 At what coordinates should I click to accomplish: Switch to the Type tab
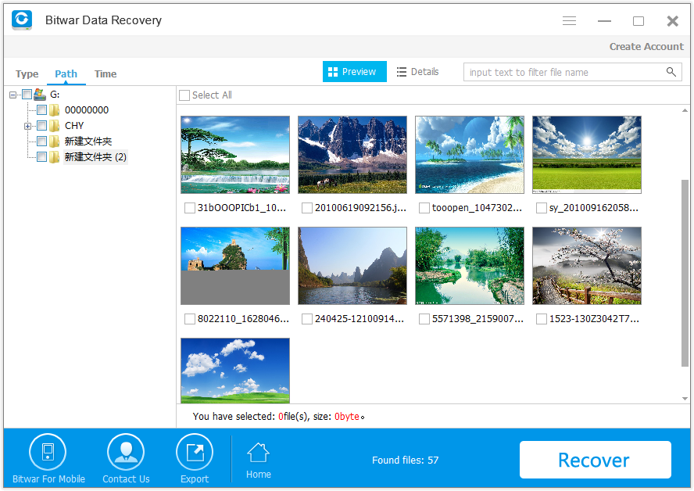click(27, 73)
